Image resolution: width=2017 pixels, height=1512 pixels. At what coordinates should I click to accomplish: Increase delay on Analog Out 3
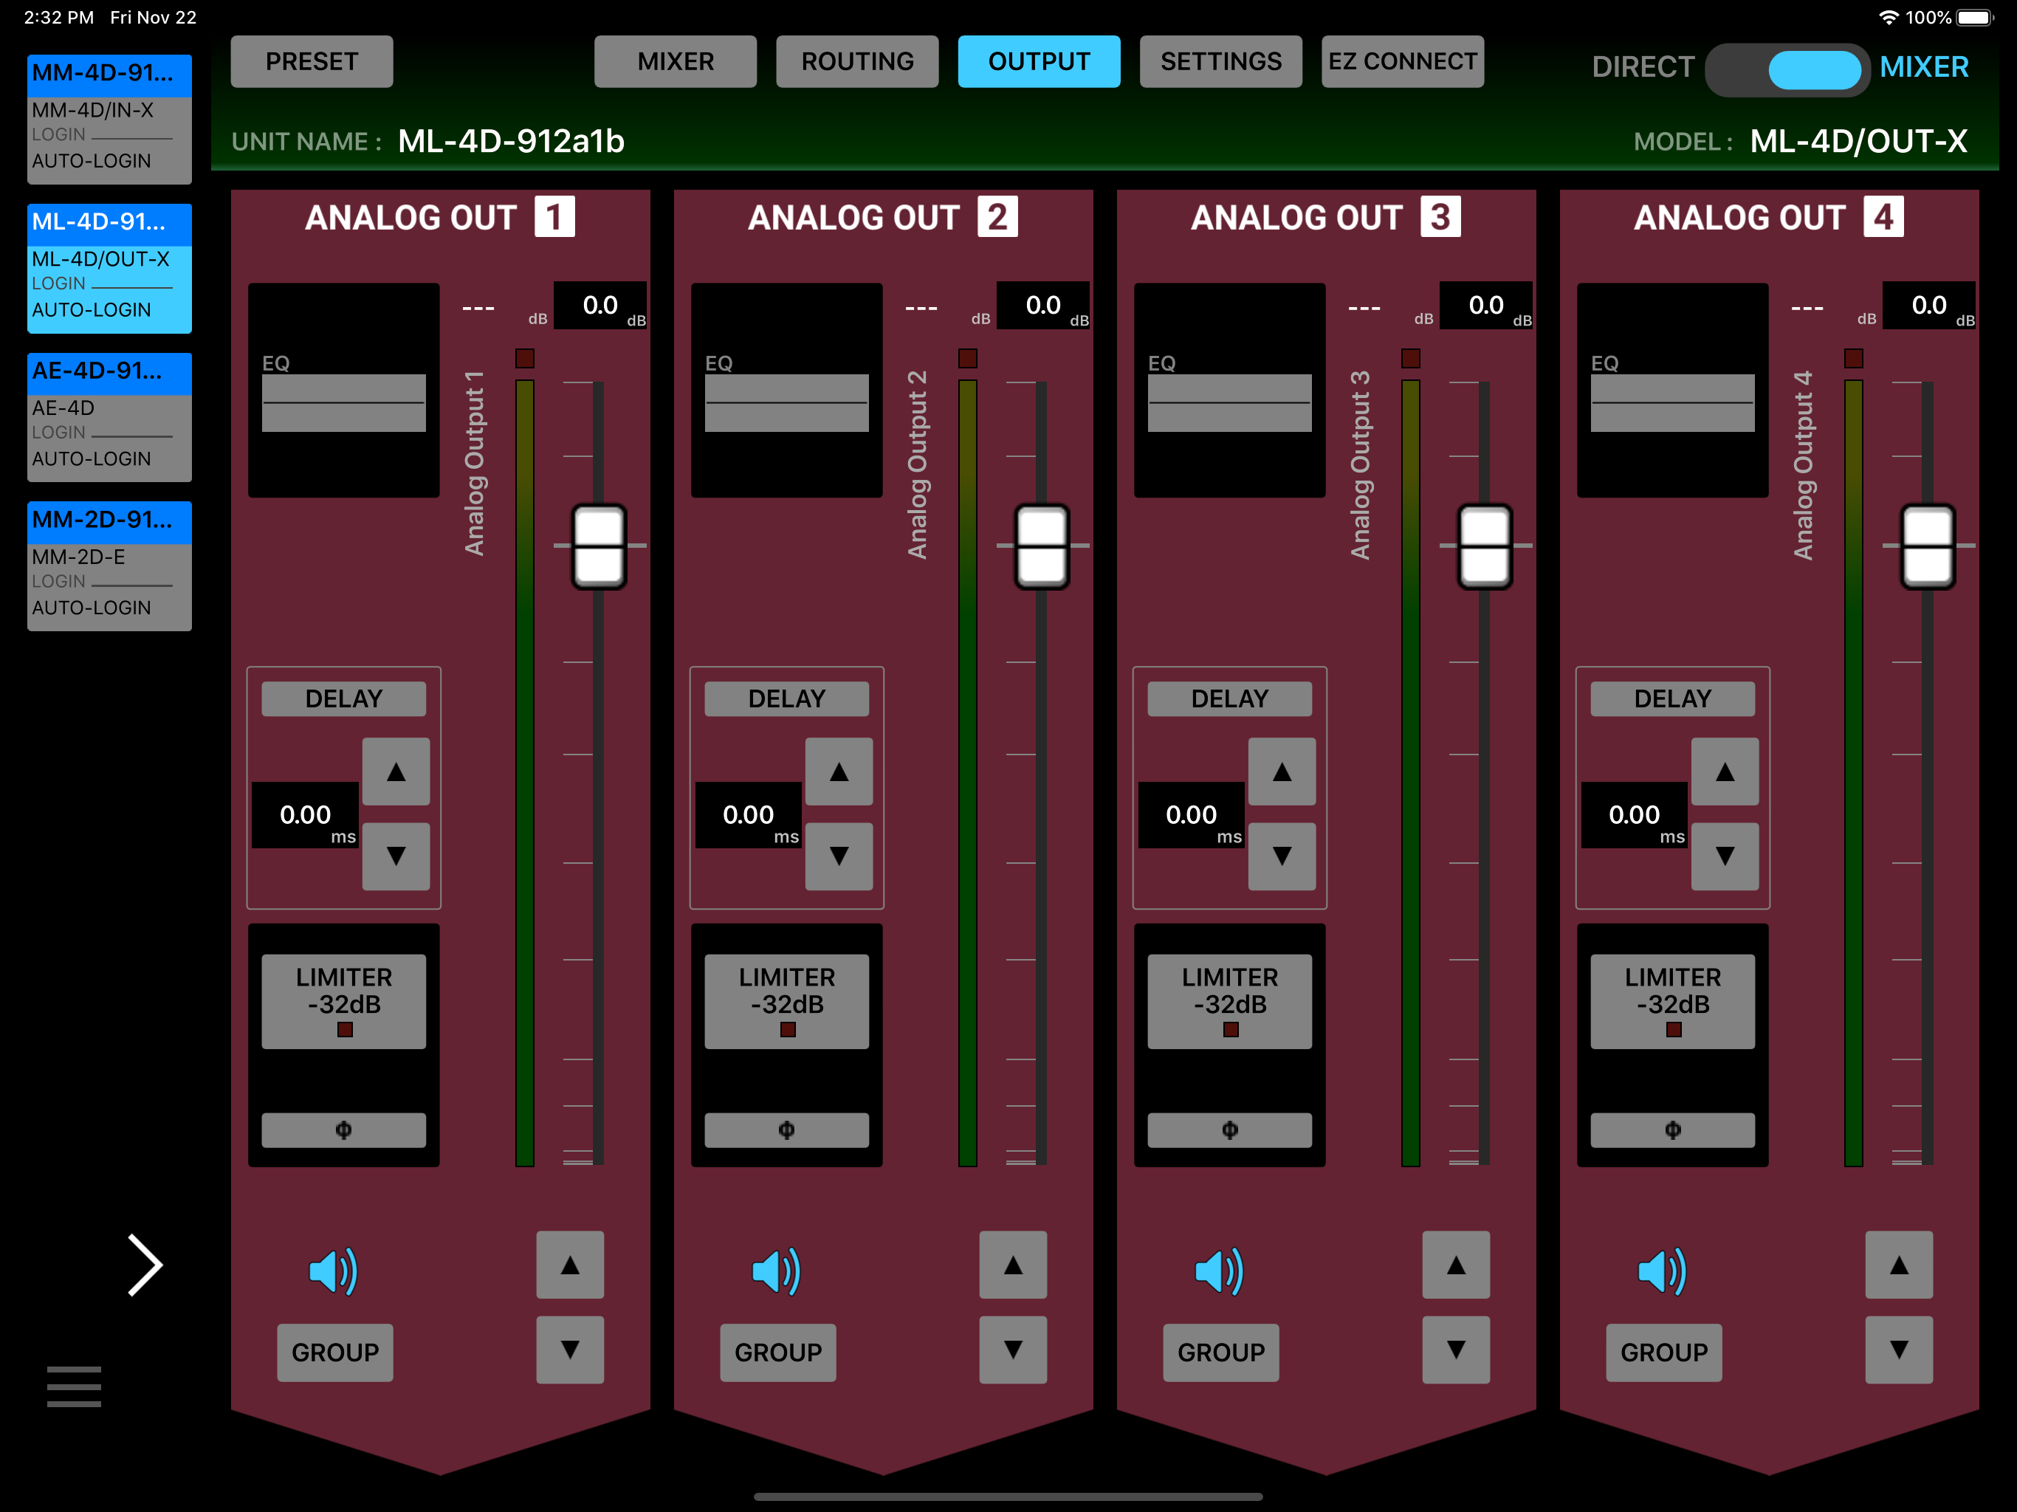click(1282, 772)
